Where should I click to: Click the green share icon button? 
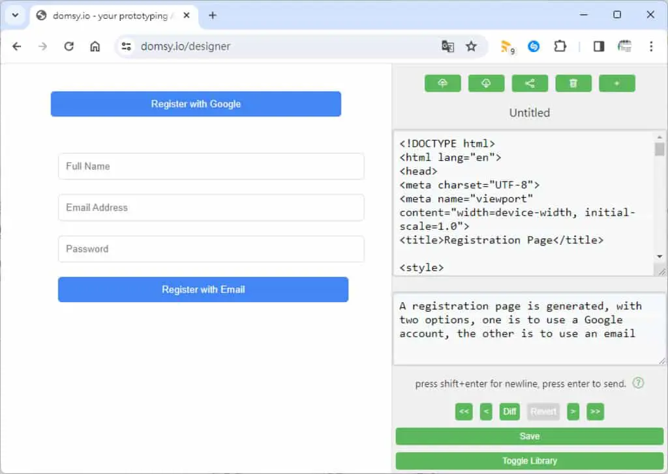point(530,83)
